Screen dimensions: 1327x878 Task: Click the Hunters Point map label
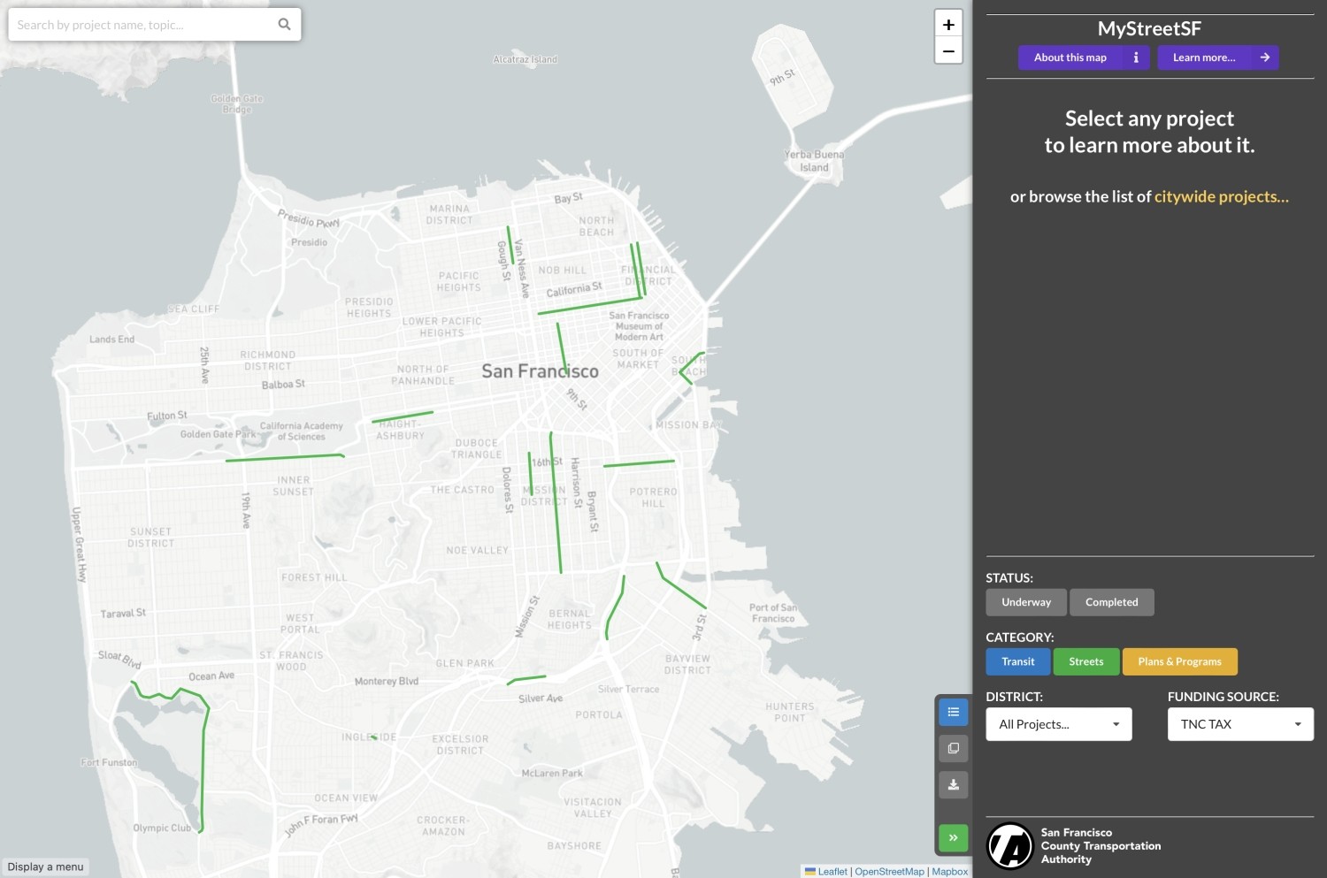click(790, 712)
